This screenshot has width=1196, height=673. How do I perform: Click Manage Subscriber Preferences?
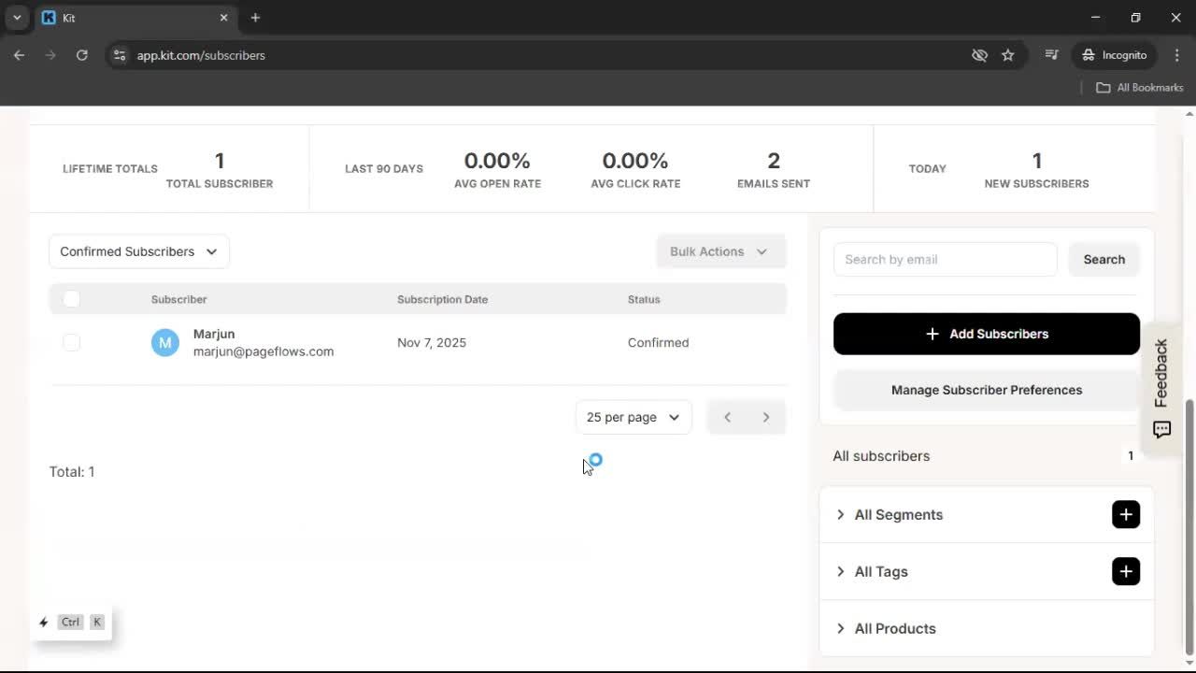coord(986,390)
